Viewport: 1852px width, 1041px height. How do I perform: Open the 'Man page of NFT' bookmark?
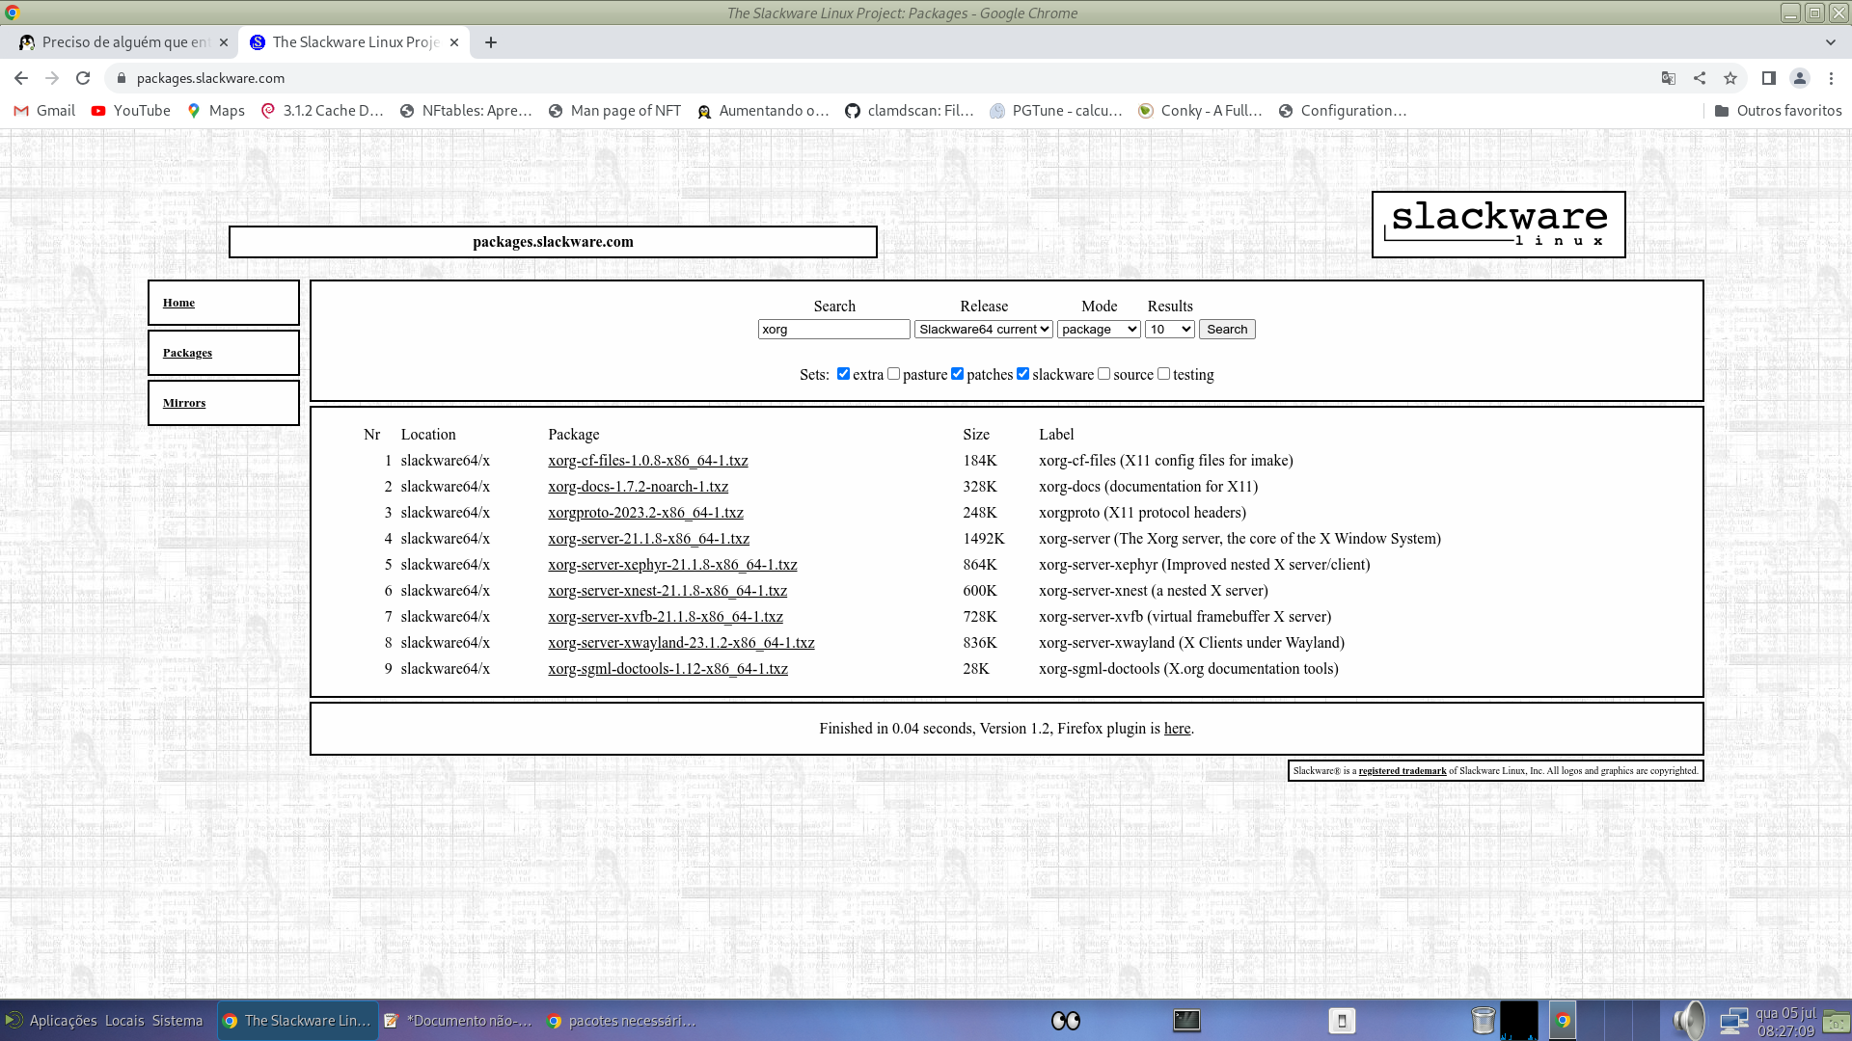614,111
